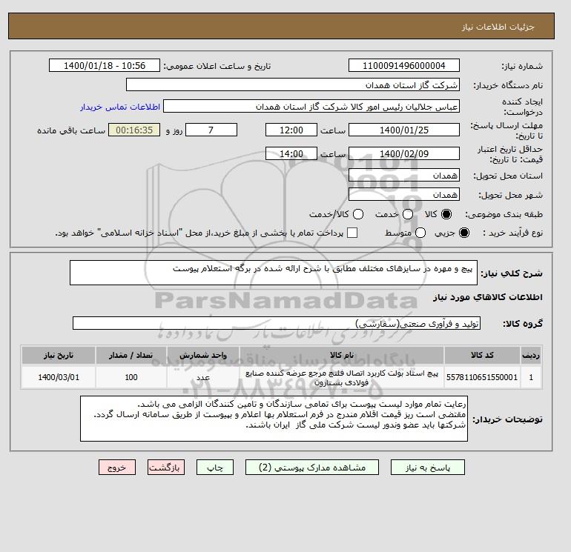
Task: Click the ساعت باقی مانده label
Action: point(71,130)
